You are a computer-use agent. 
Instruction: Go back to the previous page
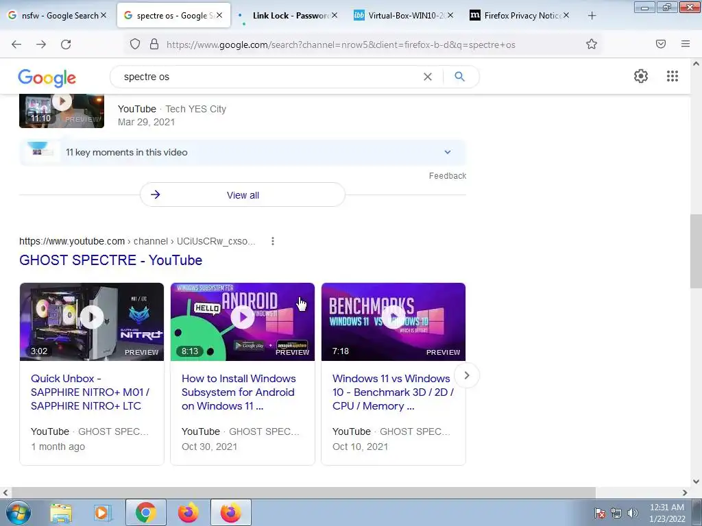pyautogui.click(x=16, y=45)
